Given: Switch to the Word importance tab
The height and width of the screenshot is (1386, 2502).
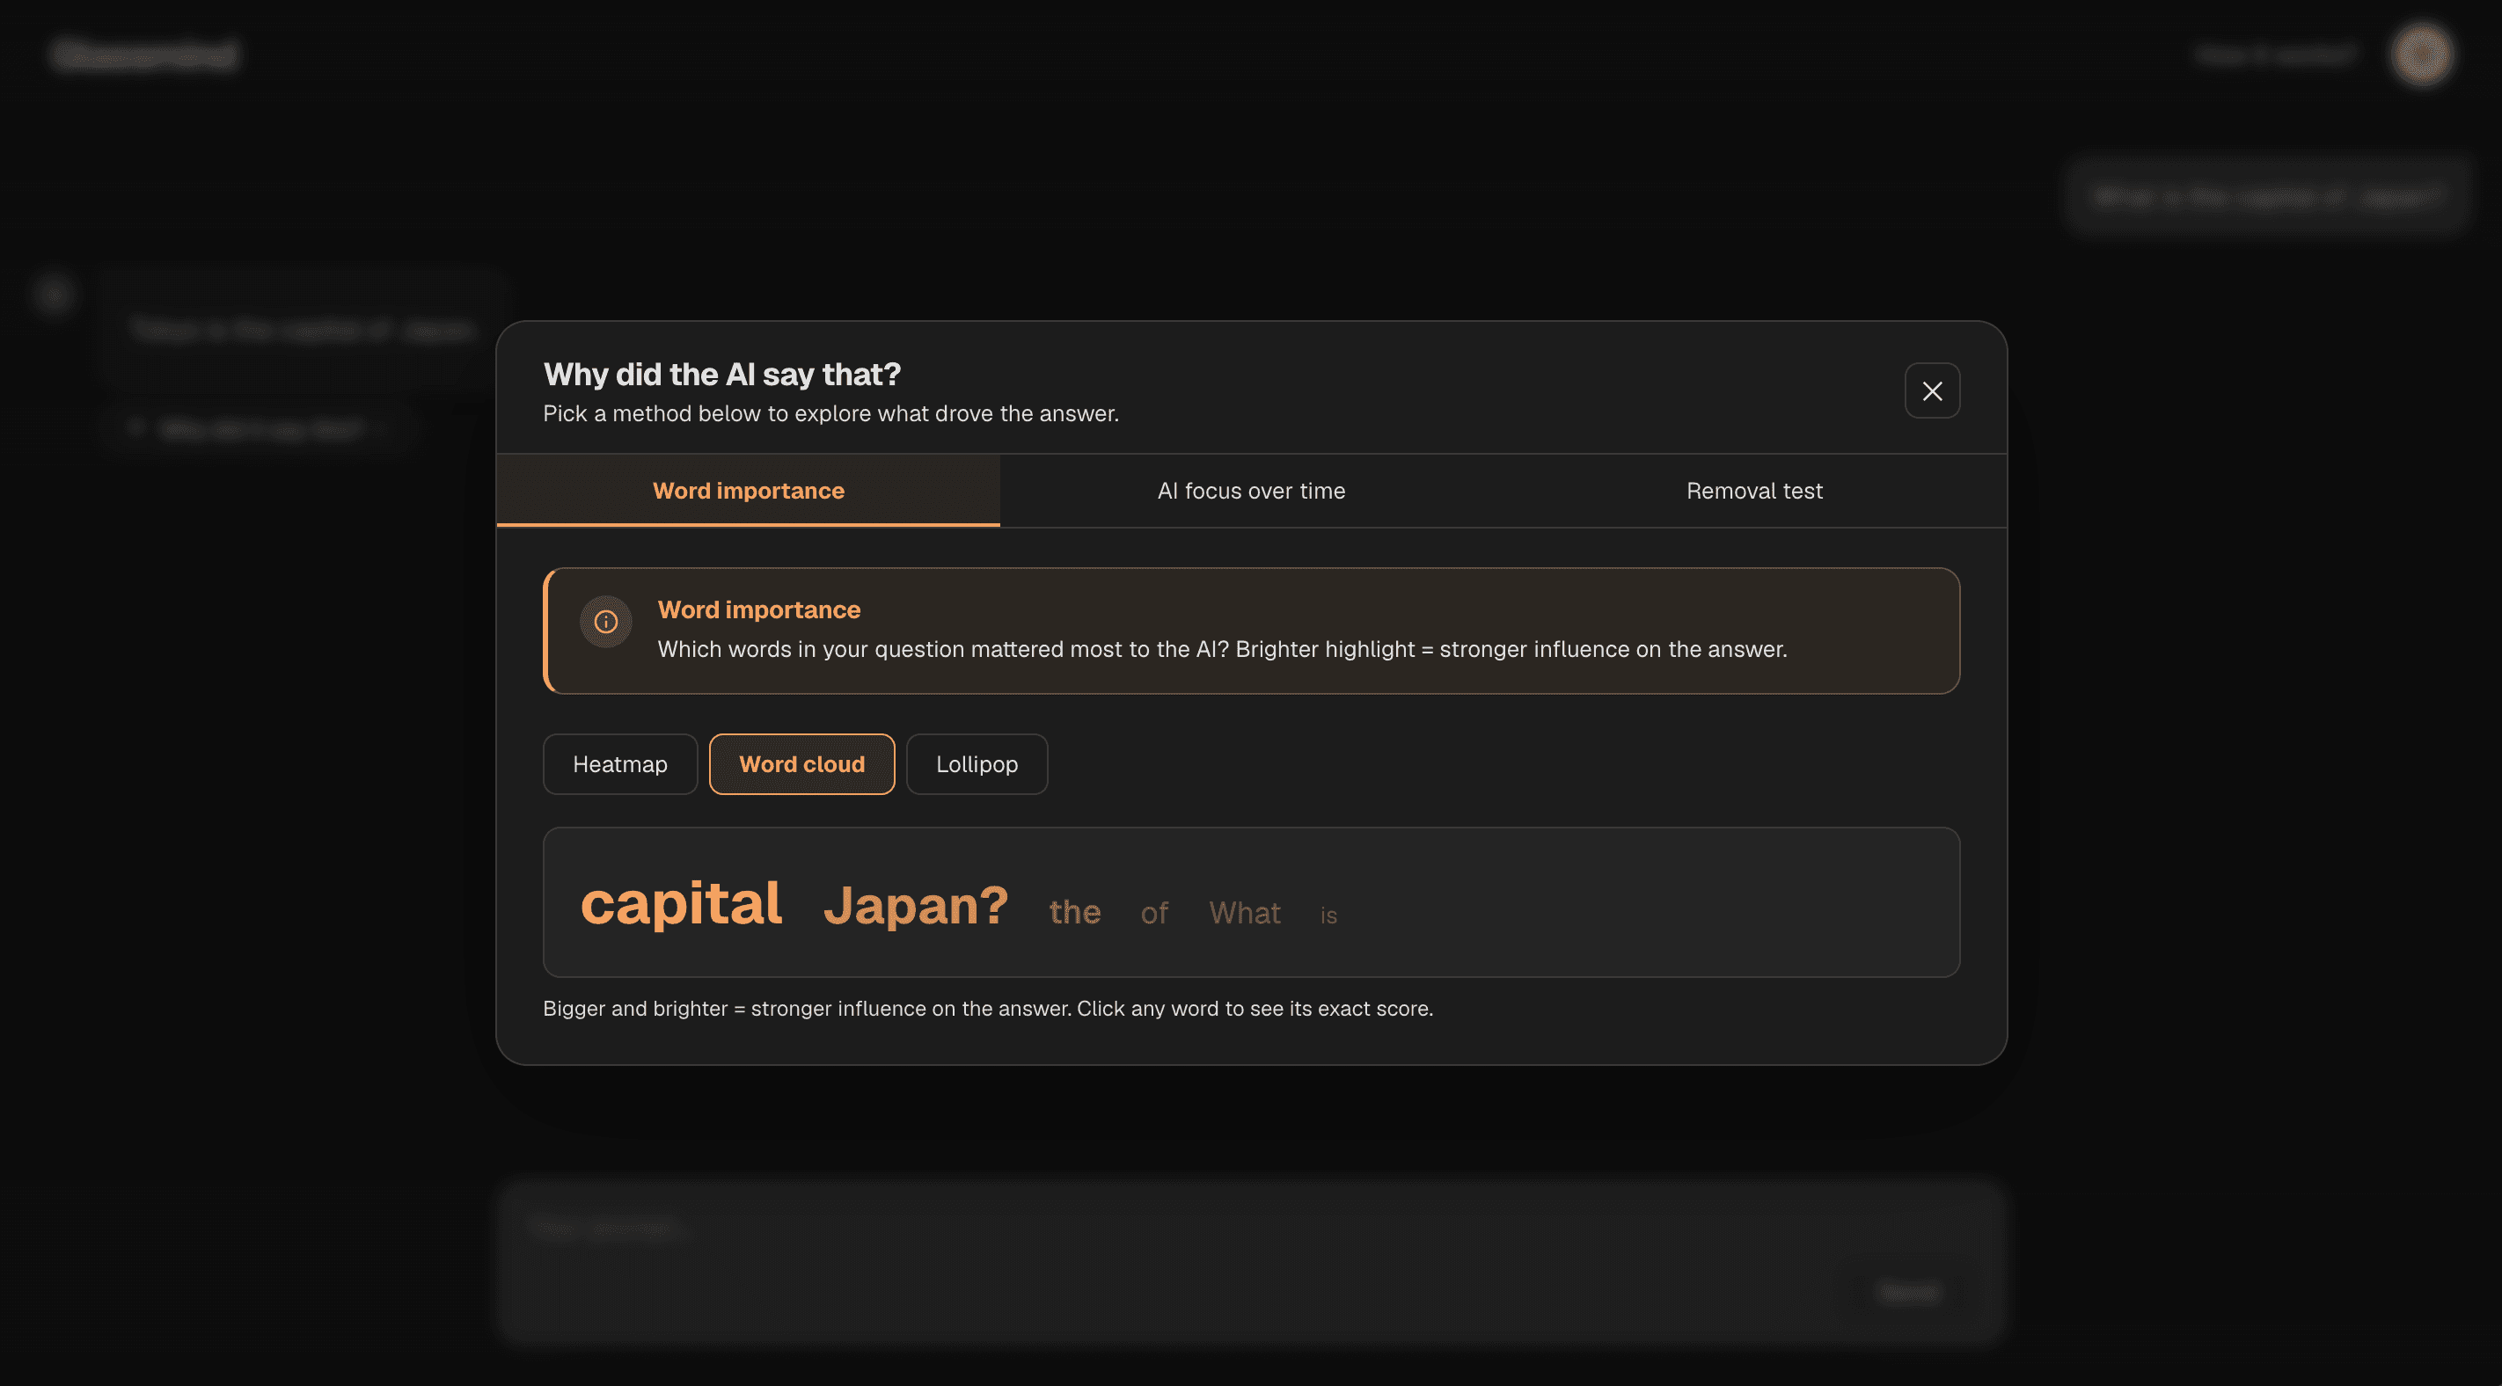Looking at the screenshot, I should tap(748, 491).
